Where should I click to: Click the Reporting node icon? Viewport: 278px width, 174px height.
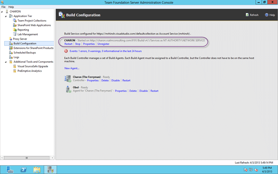[x=15, y=30]
